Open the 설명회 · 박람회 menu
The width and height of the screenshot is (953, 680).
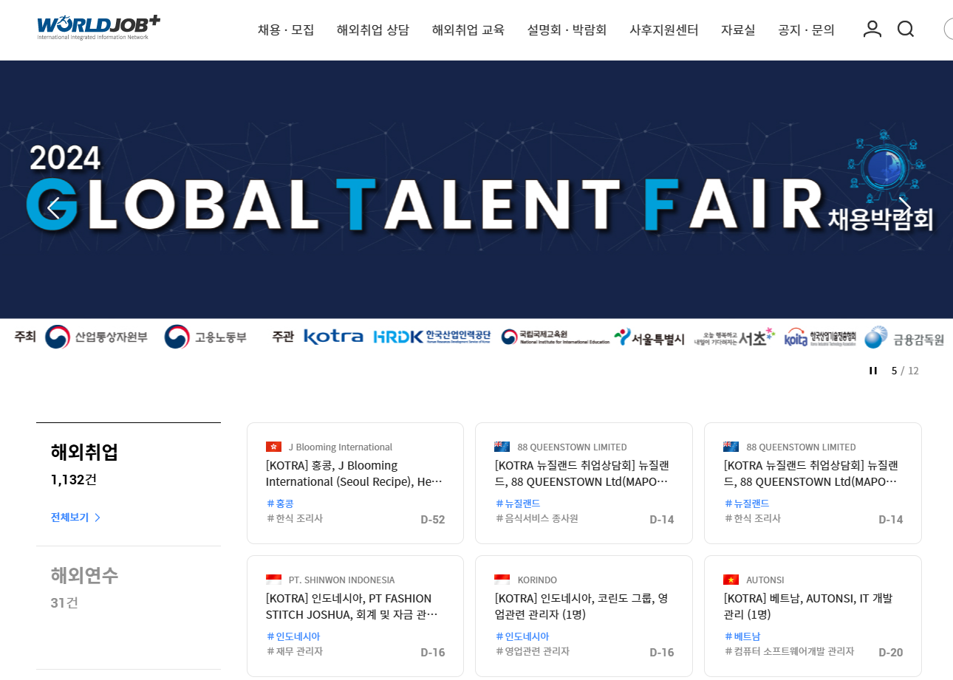pyautogui.click(x=567, y=30)
